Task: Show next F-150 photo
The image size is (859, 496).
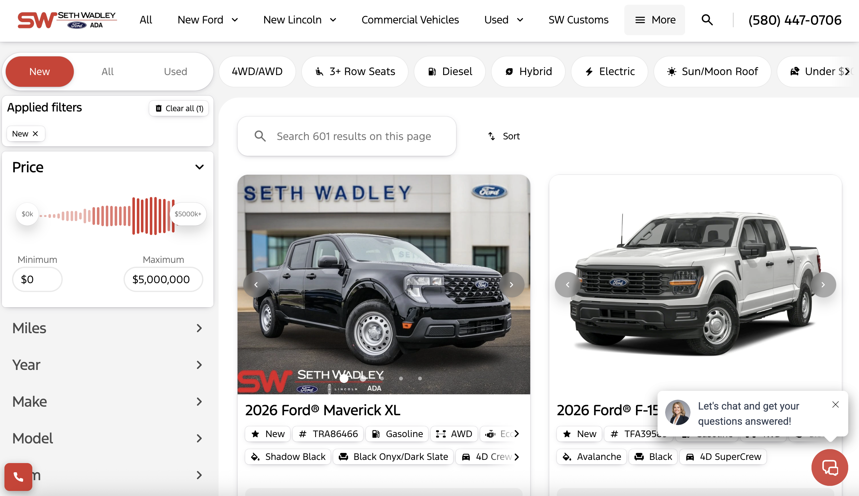Action: [823, 284]
